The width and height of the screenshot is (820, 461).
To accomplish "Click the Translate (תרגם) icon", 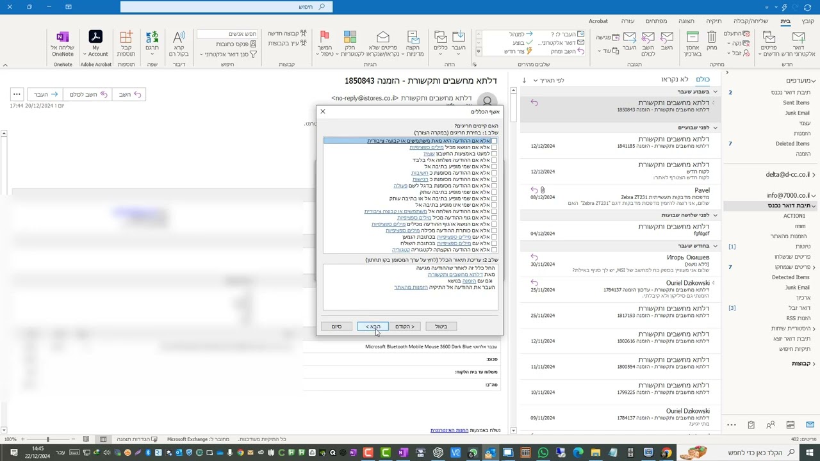I will click(x=152, y=38).
